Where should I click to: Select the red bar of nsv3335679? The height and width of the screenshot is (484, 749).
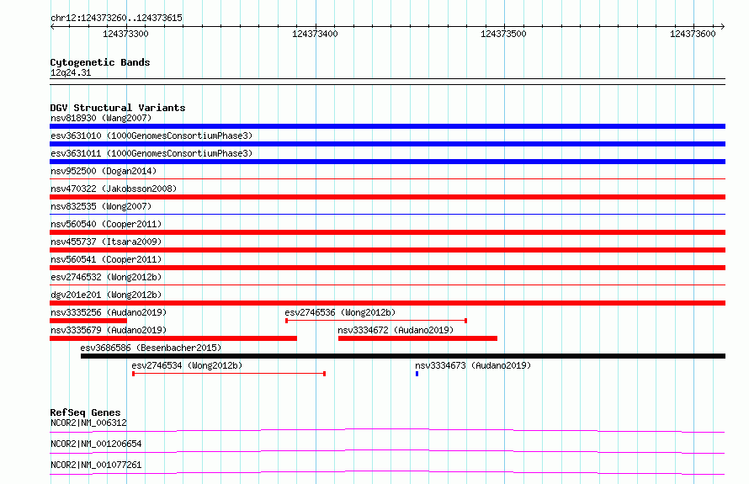(173, 338)
